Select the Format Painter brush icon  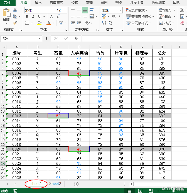coord(15,23)
